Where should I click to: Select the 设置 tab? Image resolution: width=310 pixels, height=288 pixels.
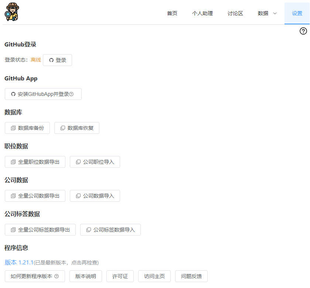coord(297,13)
